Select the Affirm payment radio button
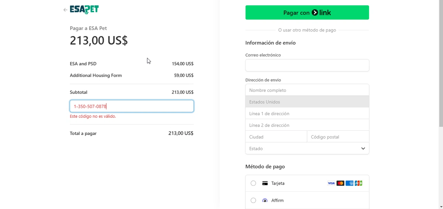Image resolution: width=443 pixels, height=209 pixels. pos(253,200)
